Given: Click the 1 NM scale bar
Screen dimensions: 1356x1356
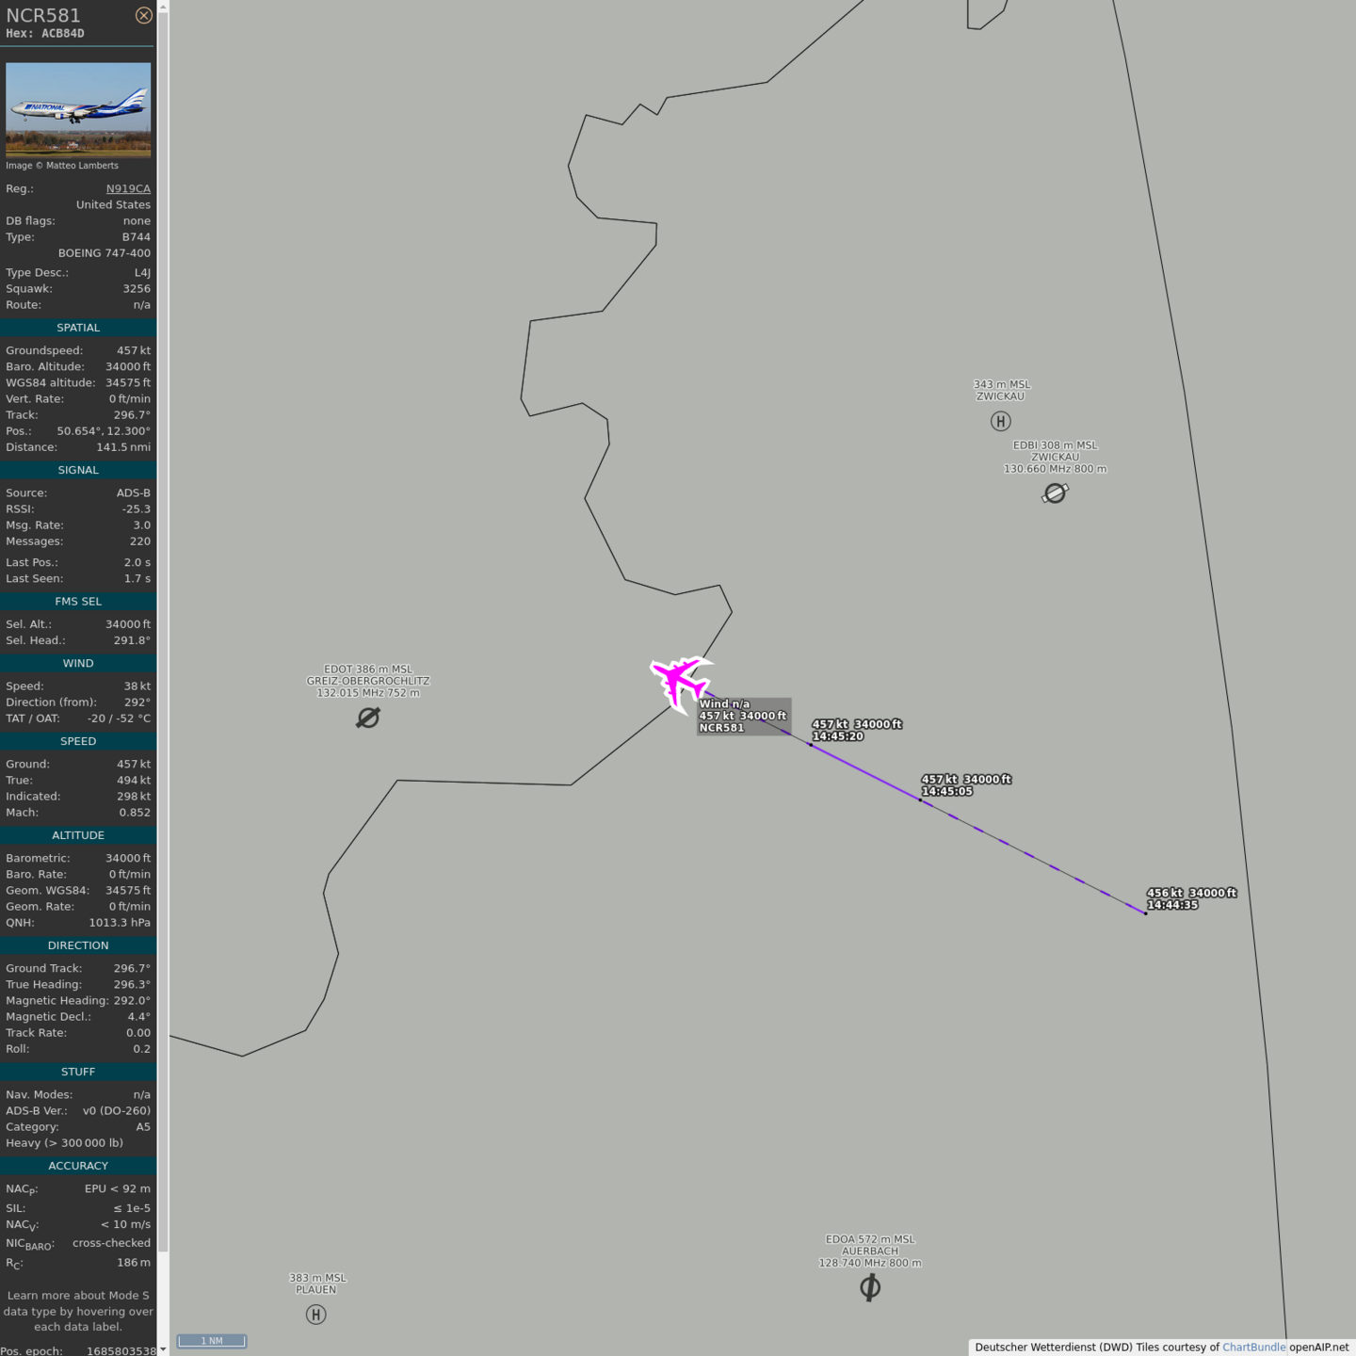Looking at the screenshot, I should coord(212,1341).
